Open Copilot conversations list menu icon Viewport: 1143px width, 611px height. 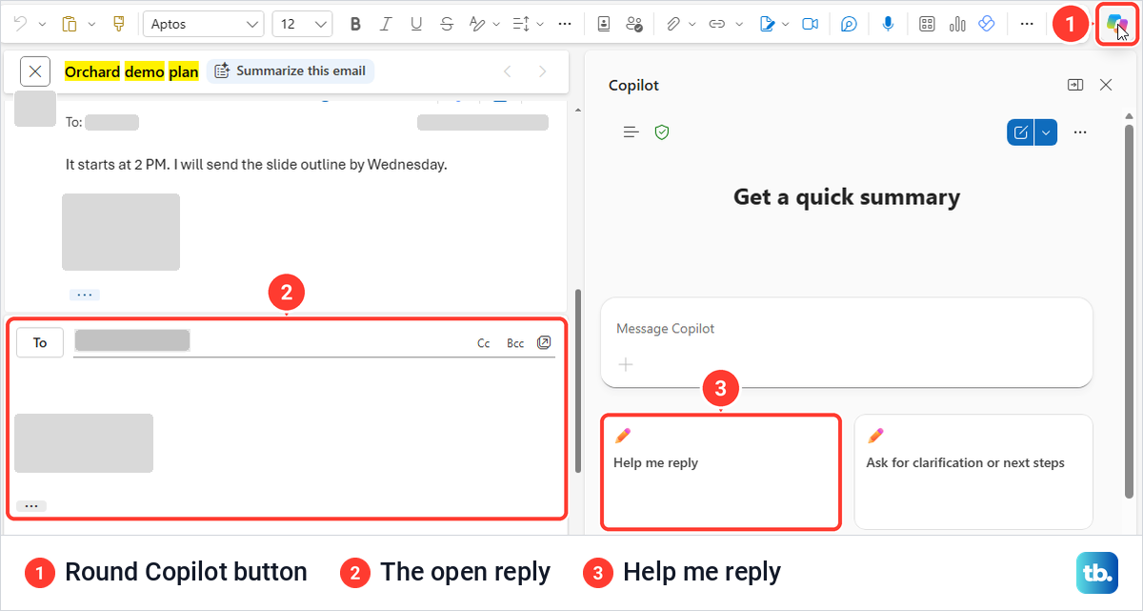(x=631, y=132)
